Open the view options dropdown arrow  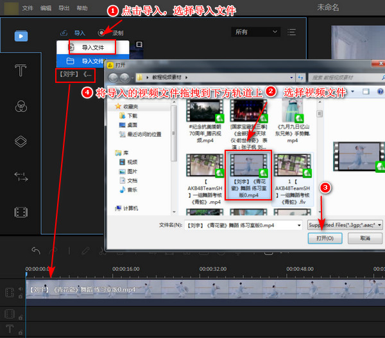[x=352, y=91]
